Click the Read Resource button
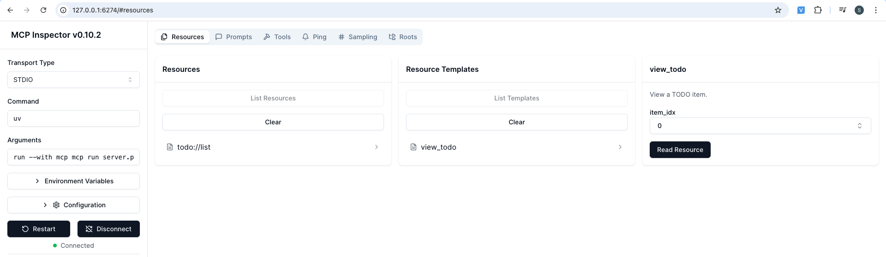Viewport: 886px width, 257px height. [680, 150]
